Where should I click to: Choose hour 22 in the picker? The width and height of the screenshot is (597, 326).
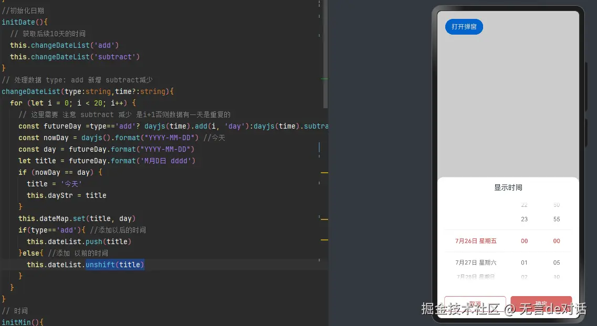tap(525, 205)
